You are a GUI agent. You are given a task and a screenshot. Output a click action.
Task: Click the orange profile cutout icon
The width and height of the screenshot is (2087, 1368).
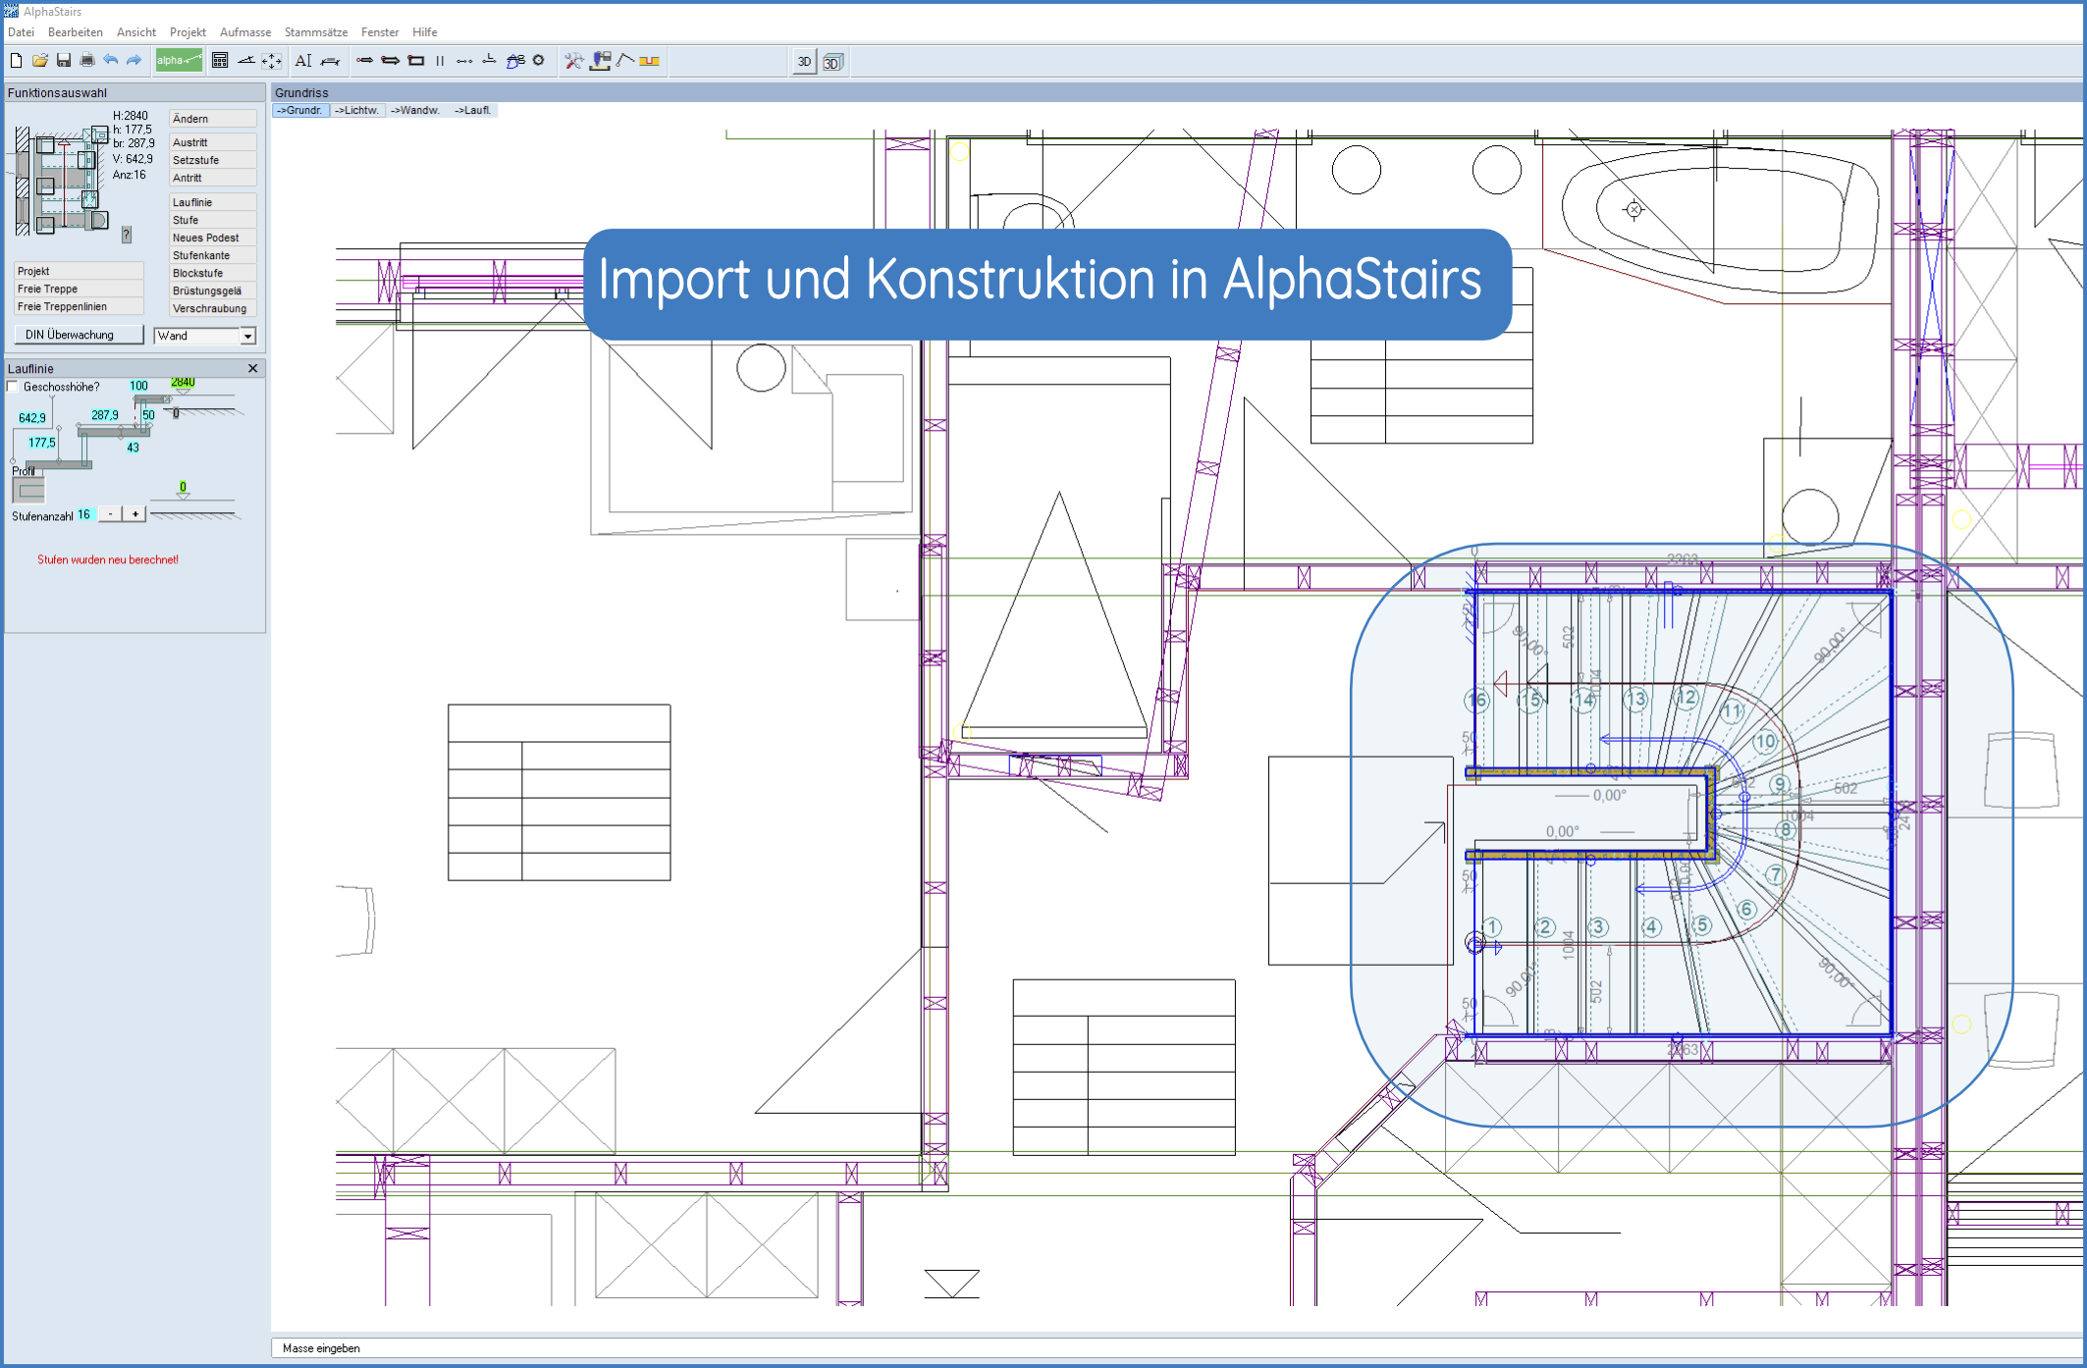[x=649, y=61]
